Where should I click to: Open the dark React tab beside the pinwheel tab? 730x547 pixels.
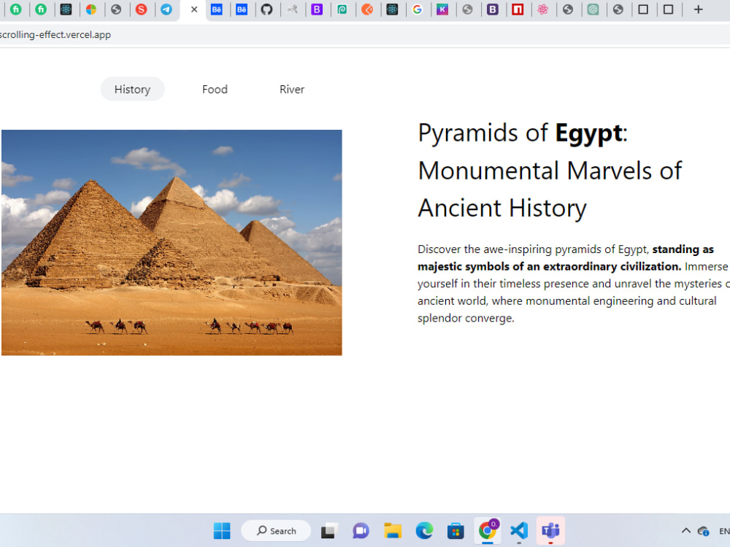66,9
